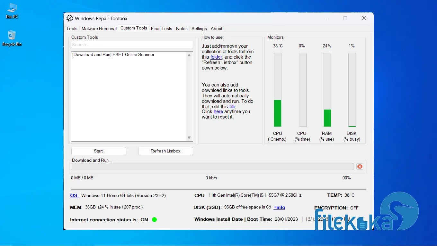This screenshot has width=437, height=246.
Task: Click the green internet status indicator
Action: pos(154,220)
